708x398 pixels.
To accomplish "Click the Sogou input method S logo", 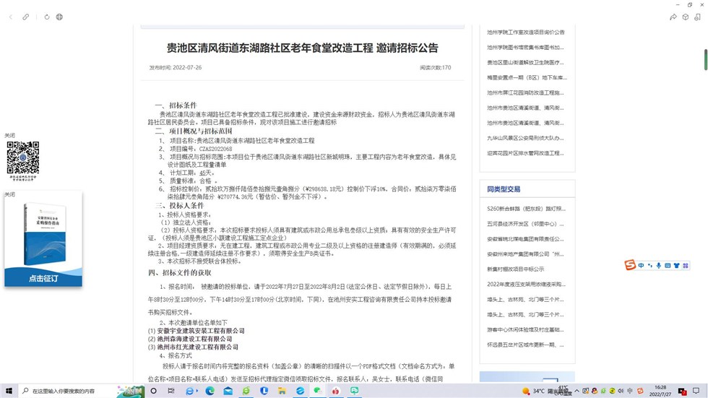I will coord(630,265).
